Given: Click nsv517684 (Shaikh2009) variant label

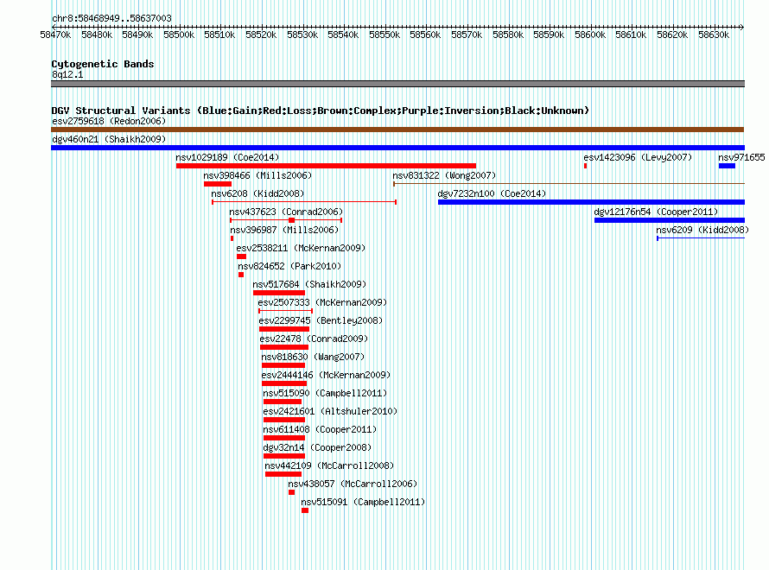Looking at the screenshot, I should tap(309, 284).
